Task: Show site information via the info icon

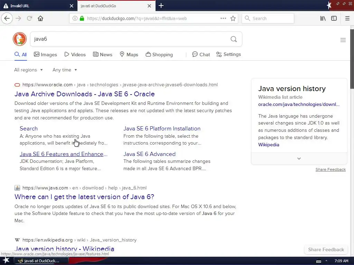Action: [x=75, y=19]
